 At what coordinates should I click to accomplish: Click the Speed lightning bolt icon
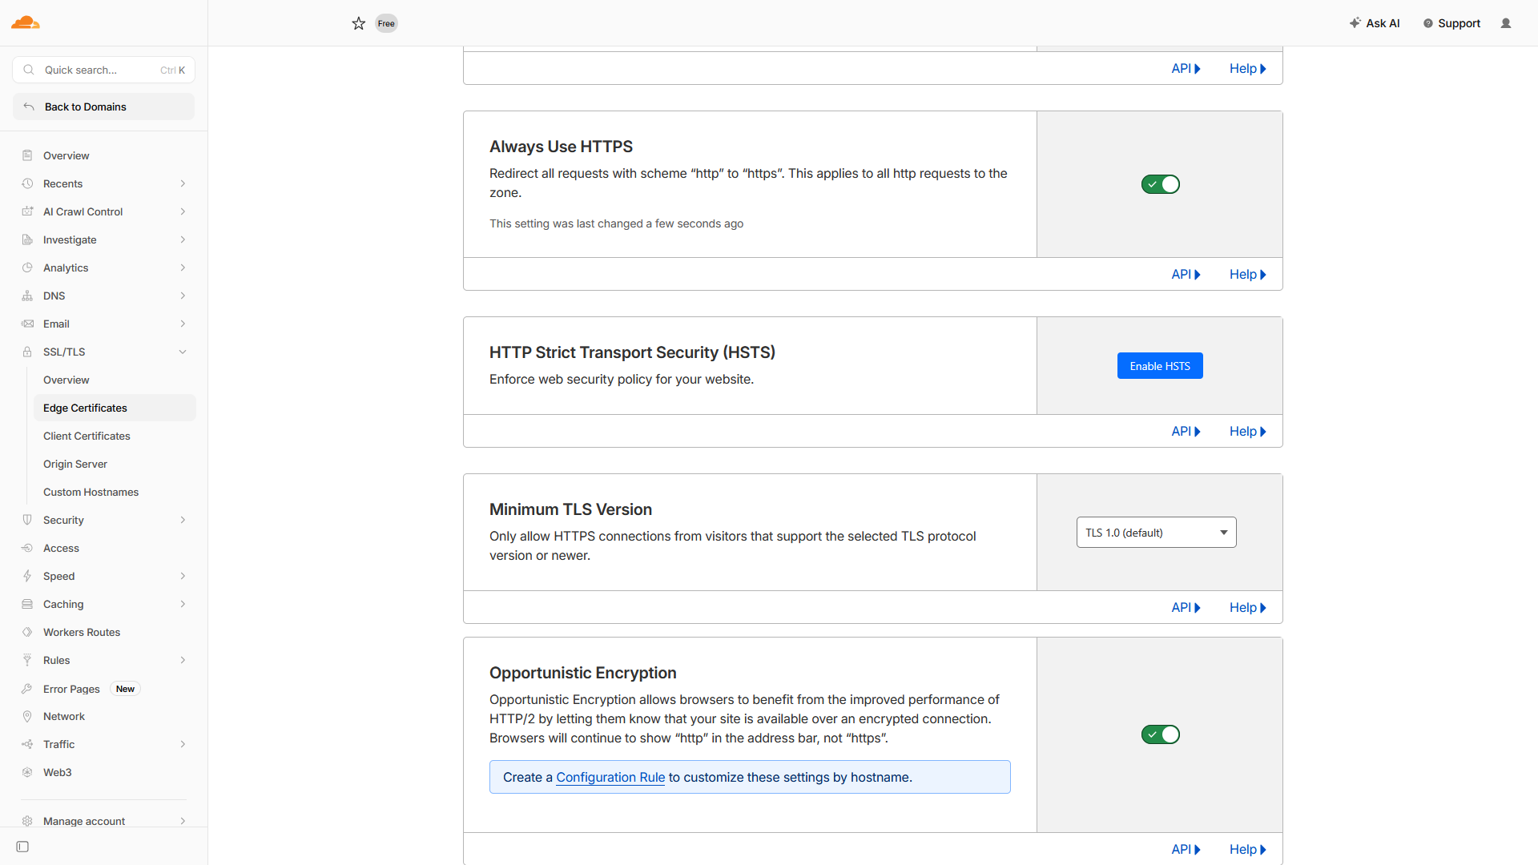27,576
